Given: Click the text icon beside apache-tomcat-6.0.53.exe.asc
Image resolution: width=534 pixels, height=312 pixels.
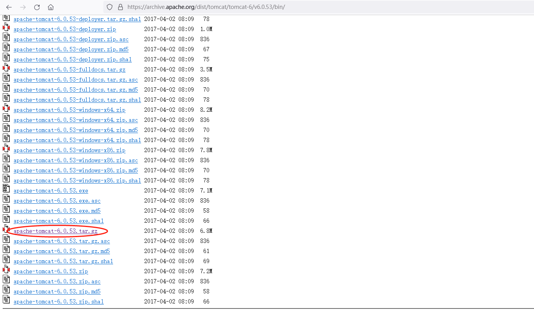Looking at the screenshot, I should click(6, 199).
